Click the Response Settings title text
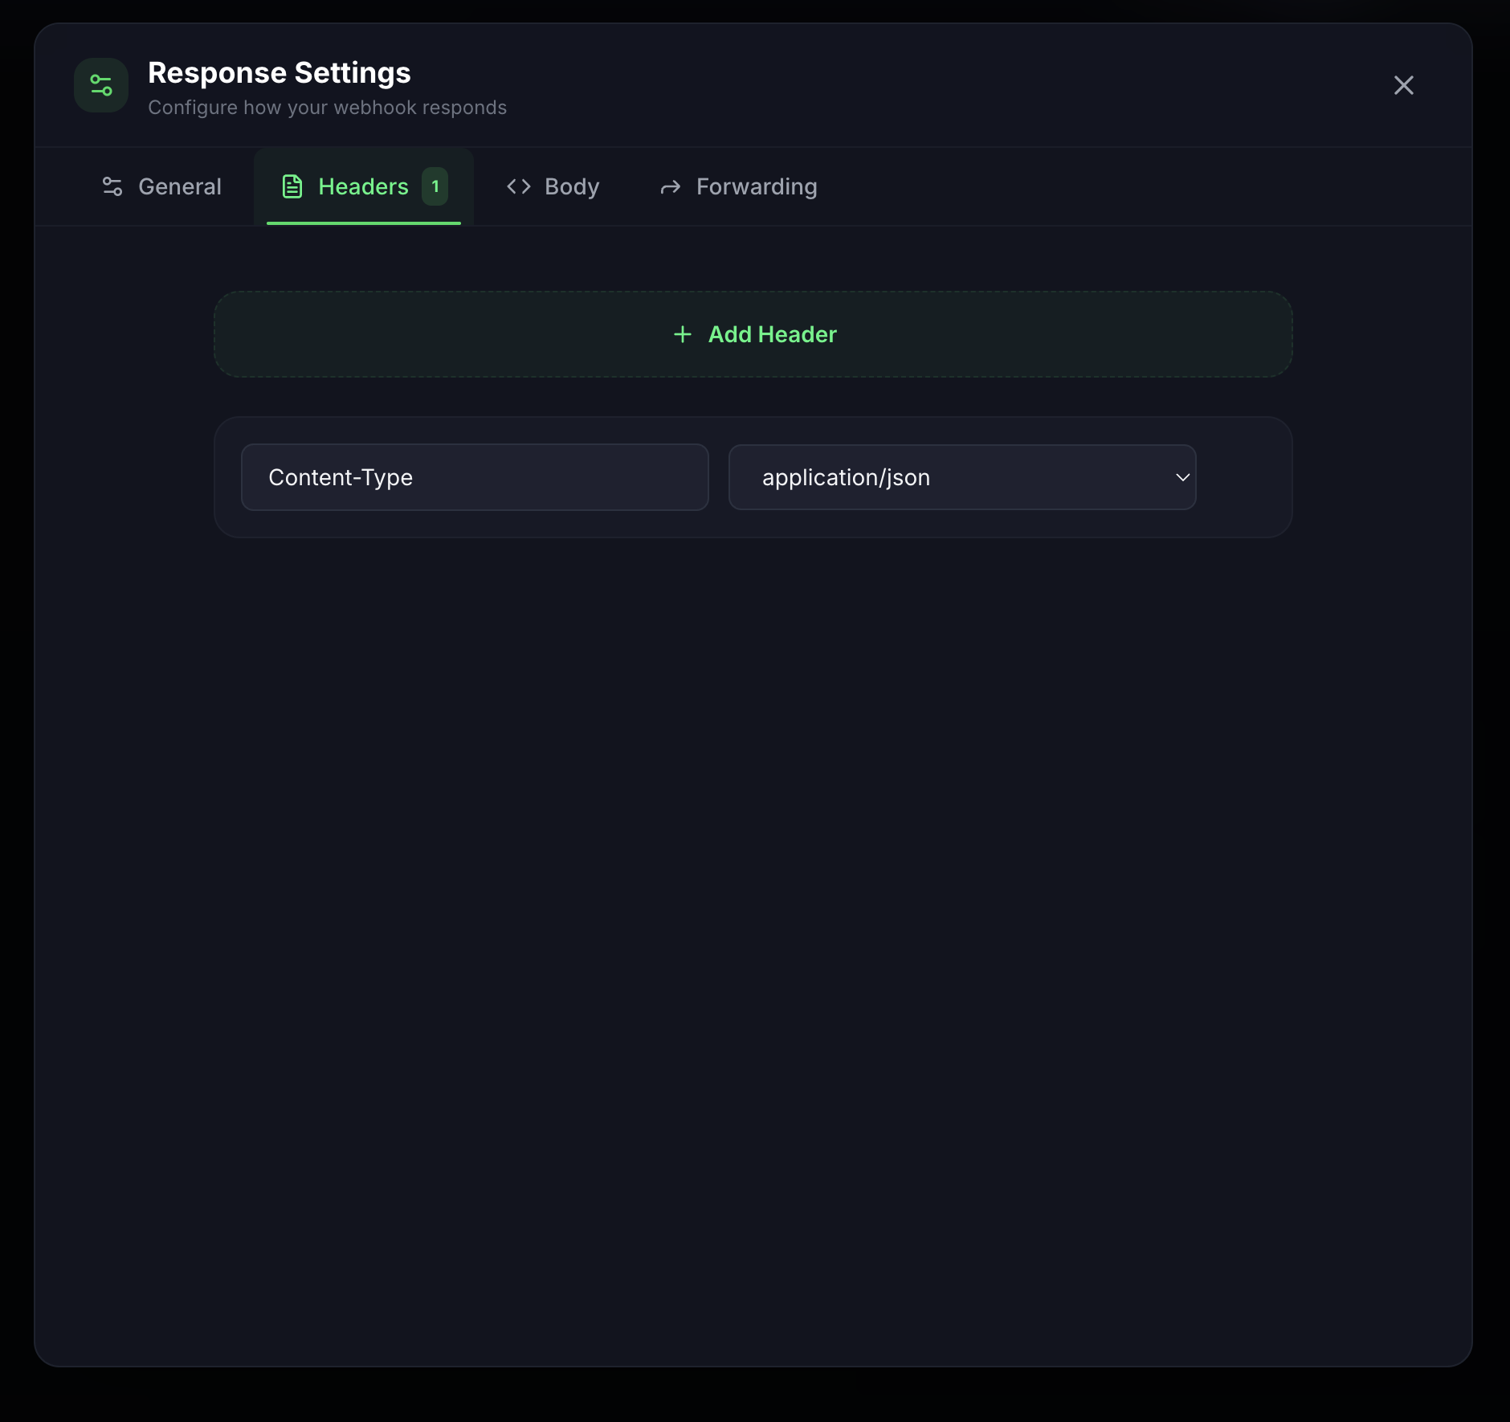The width and height of the screenshot is (1510, 1422). coord(280,73)
